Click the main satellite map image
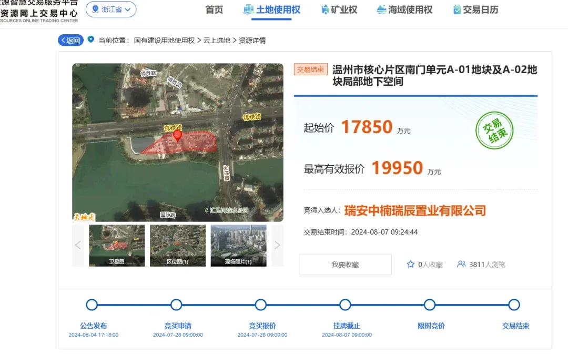Screen dimensions: 568x354 178,143
